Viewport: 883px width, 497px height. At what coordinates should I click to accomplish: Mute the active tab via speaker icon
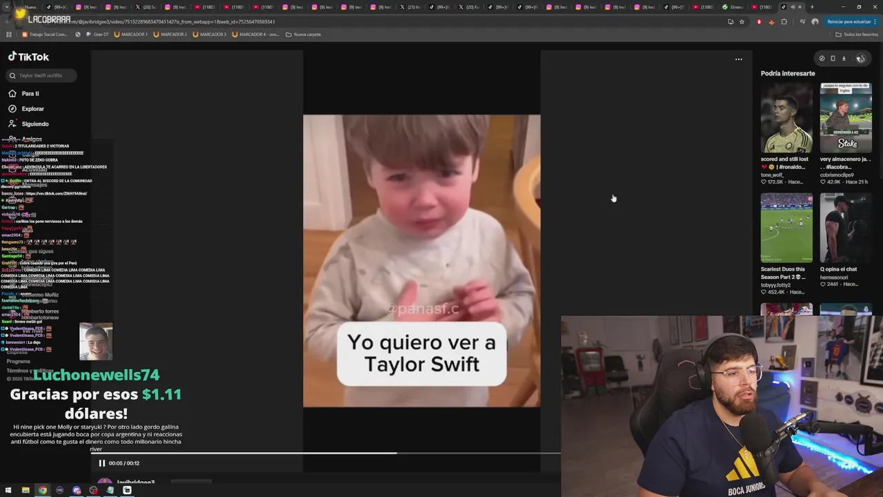click(793, 7)
